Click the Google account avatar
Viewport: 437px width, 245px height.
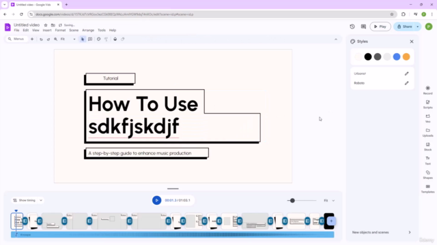tap(429, 27)
